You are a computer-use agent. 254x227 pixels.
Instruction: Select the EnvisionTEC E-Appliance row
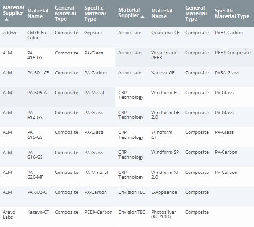coord(184,197)
